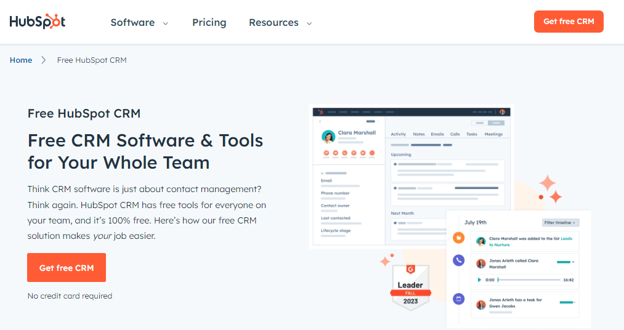Select the Meetings tab in the preview
Viewport: 624px width, 330px height.
pos(493,134)
